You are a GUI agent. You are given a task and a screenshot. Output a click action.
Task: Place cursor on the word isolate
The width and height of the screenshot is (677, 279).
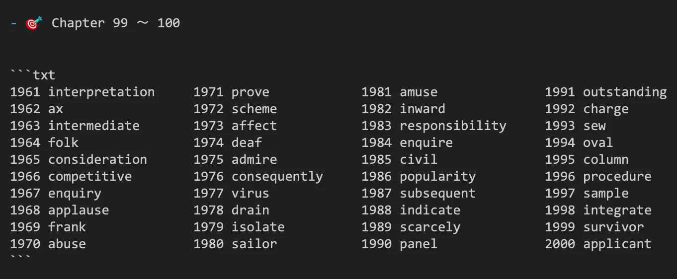tap(258, 227)
